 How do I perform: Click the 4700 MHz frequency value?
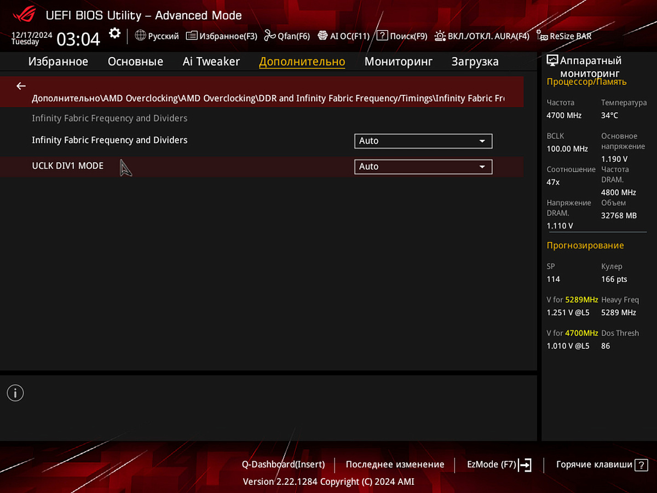(564, 116)
